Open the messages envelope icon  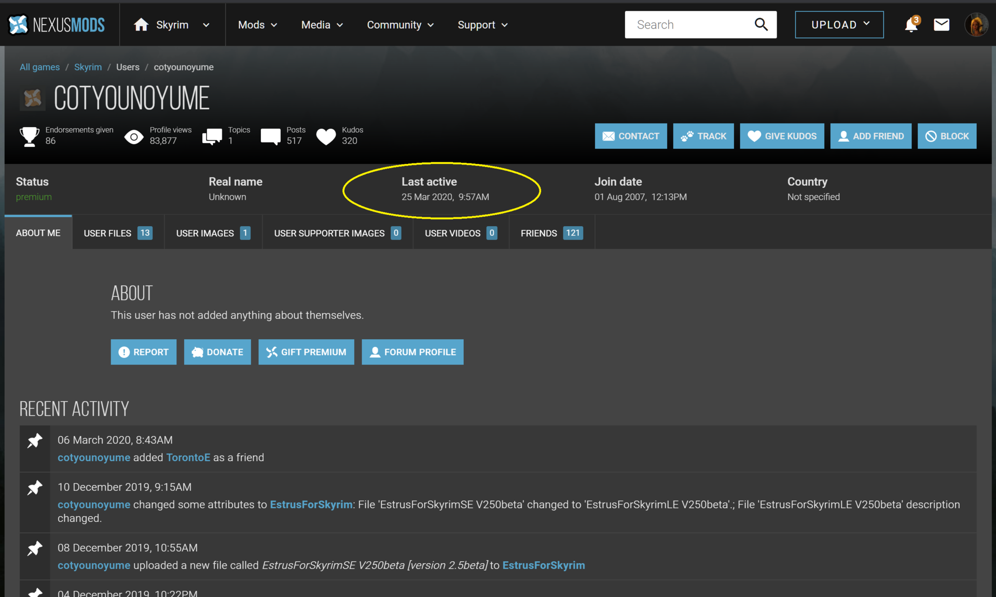point(942,24)
